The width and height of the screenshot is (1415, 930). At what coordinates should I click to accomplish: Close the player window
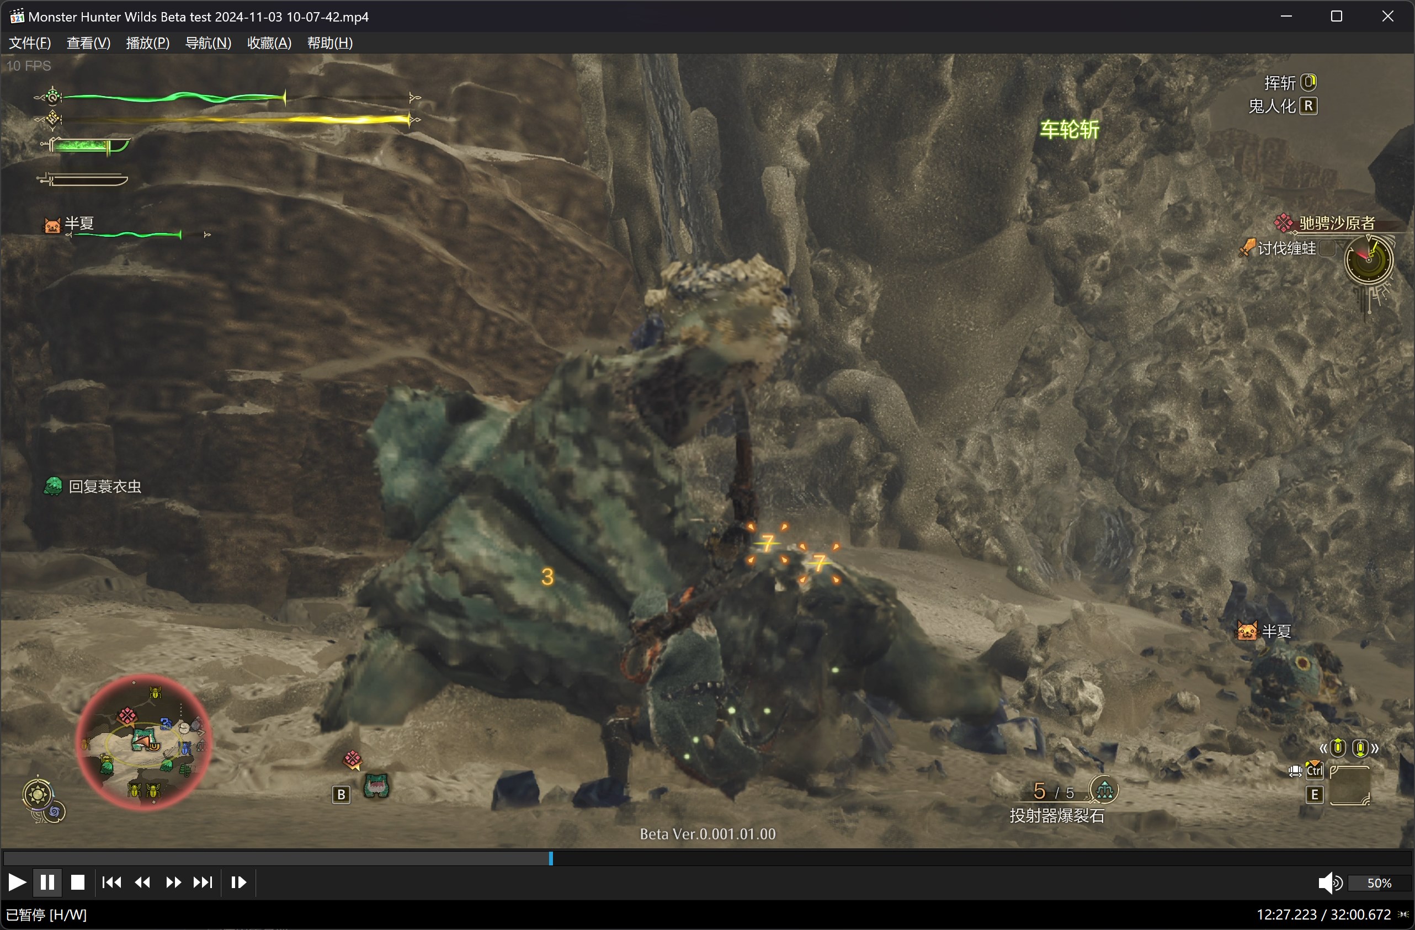1387,16
